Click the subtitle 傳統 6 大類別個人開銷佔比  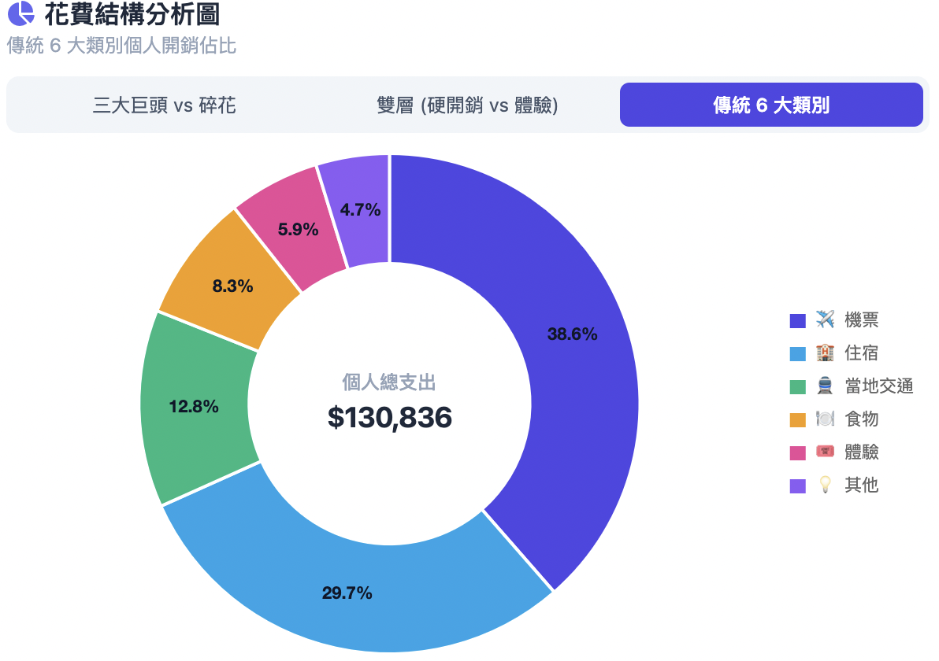click(x=121, y=46)
